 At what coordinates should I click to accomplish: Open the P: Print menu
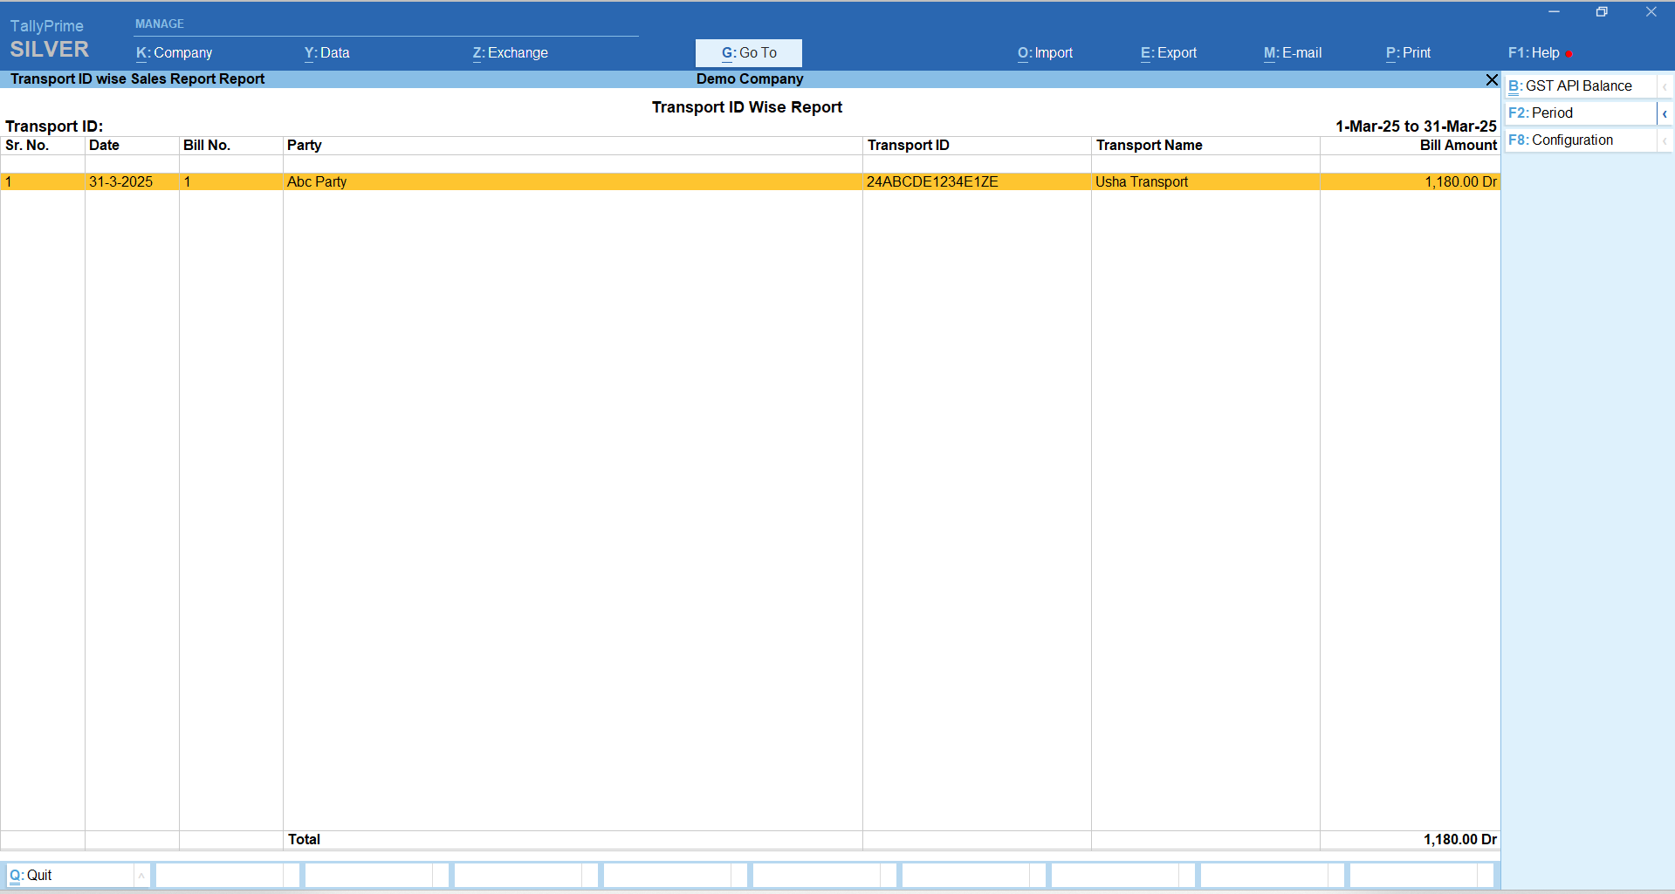[1408, 53]
